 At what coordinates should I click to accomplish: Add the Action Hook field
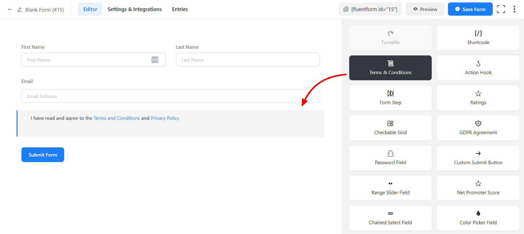click(x=478, y=68)
